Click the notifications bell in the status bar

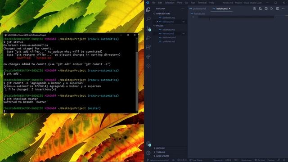[284, 160]
